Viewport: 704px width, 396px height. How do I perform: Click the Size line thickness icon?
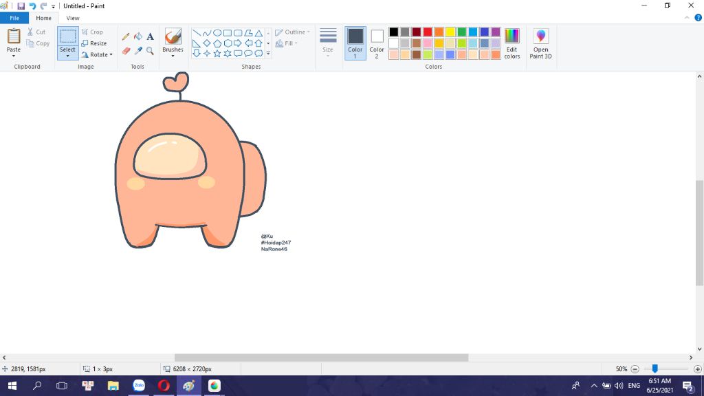pyautogui.click(x=328, y=36)
